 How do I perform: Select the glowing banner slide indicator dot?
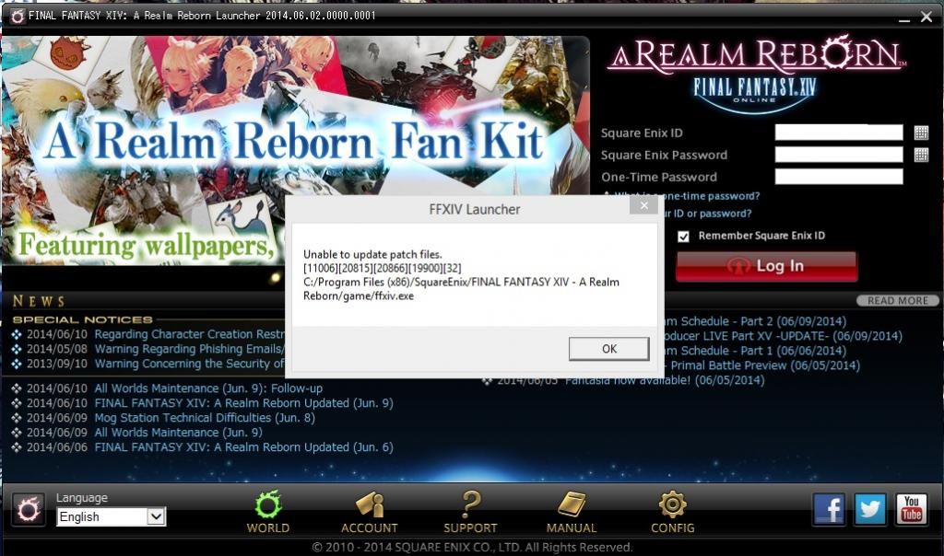tap(276, 277)
